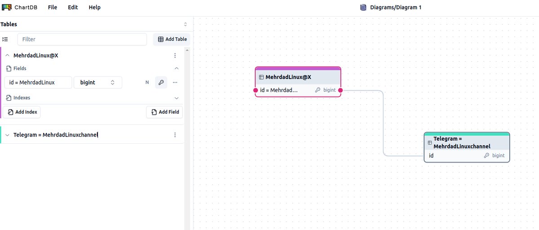
Task: Select the Telegram = MehrdadLinuxchannel node header
Action: tap(467, 143)
